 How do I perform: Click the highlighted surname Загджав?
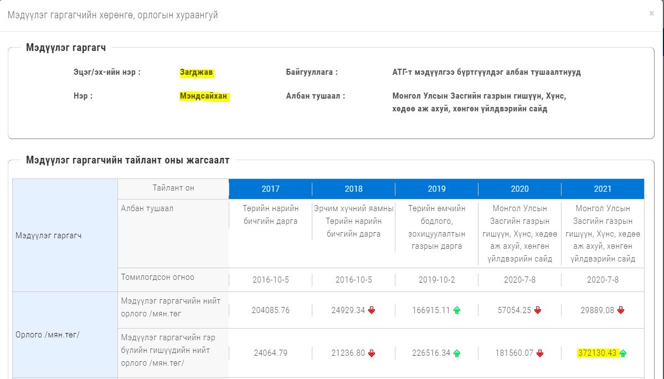[196, 72]
